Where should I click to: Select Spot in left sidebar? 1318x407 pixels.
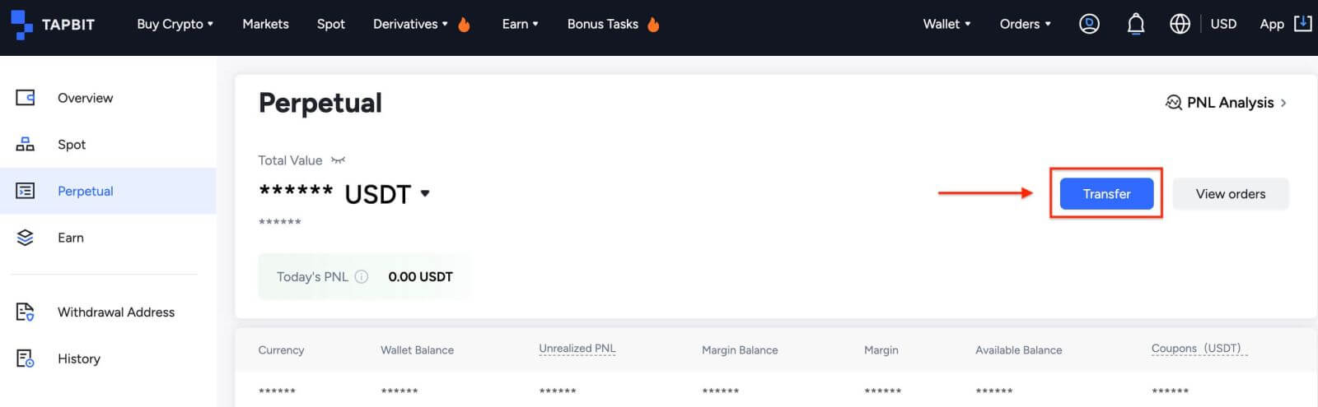tap(72, 145)
